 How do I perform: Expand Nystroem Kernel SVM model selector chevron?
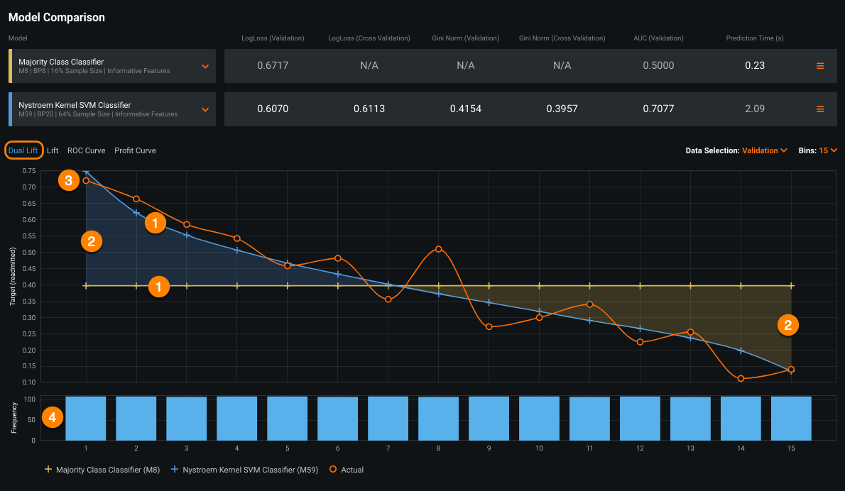205,109
